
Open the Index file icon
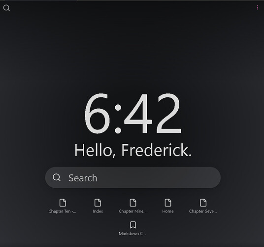tap(98, 203)
